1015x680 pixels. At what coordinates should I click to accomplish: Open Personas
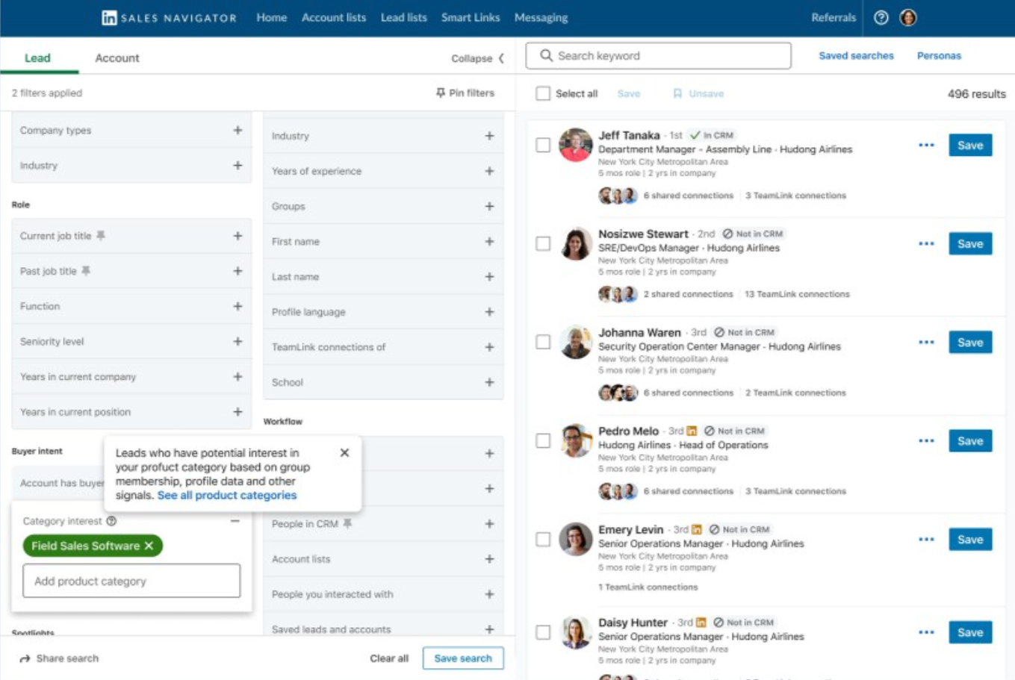pos(939,55)
